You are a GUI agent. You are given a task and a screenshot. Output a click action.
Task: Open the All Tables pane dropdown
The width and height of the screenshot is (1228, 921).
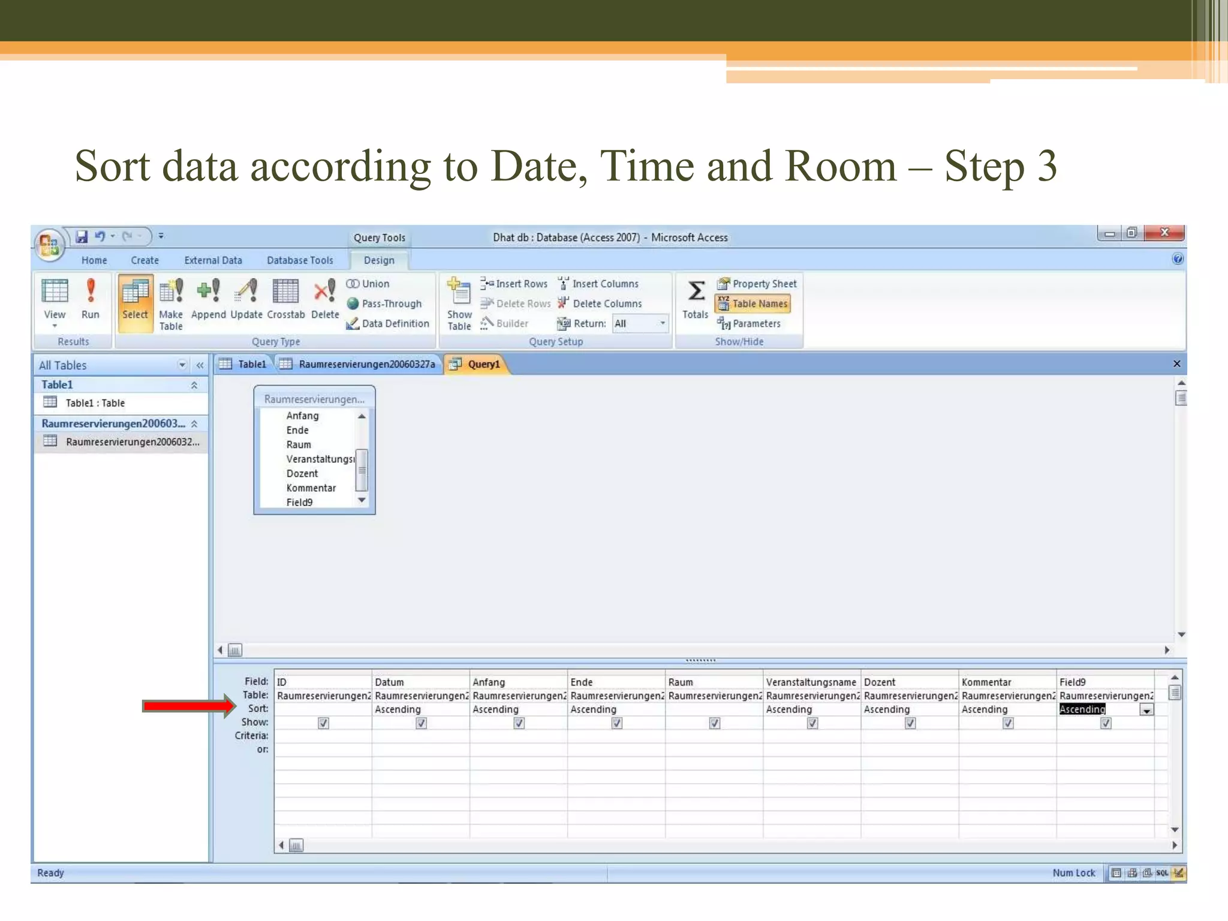point(182,365)
